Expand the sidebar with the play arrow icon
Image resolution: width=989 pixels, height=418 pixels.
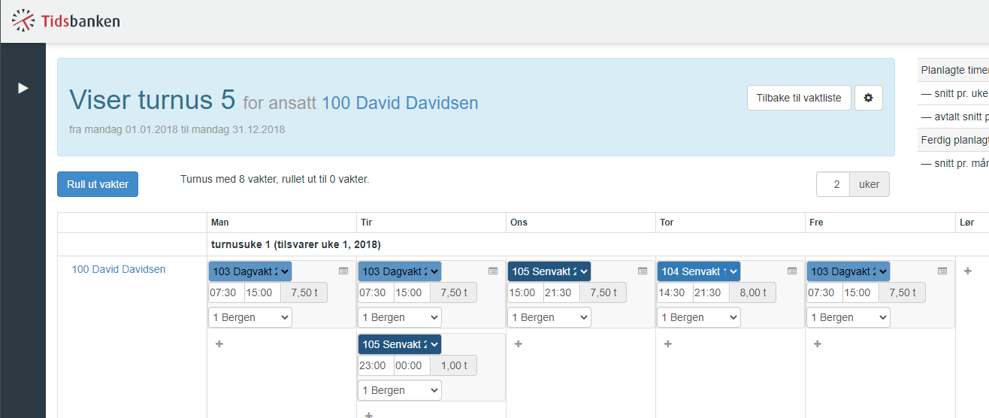coord(23,88)
